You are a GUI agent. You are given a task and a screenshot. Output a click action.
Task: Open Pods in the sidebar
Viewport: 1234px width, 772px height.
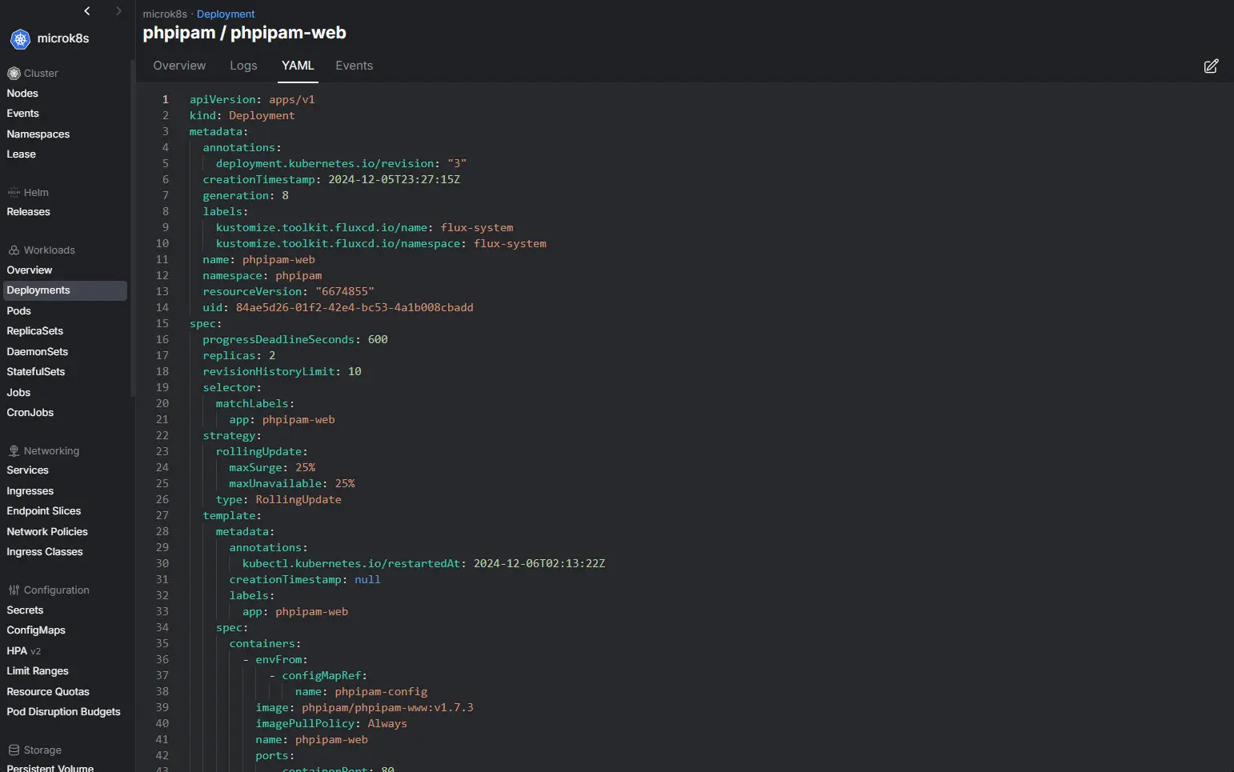[x=19, y=311]
